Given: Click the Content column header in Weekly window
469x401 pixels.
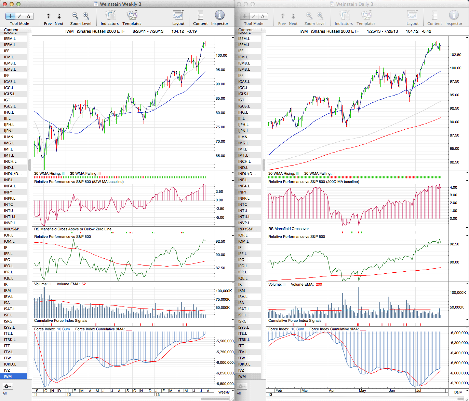Looking at the screenshot, I should click(x=11, y=30).
